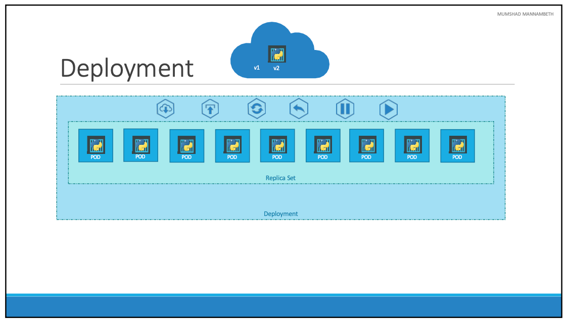568x325 pixels.
Task: Click the cloud download hexagon icon
Action: click(166, 109)
